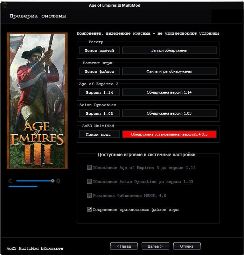Click the Версия 1.03 button
The height and width of the screenshot is (255, 244).
[x=99, y=113]
